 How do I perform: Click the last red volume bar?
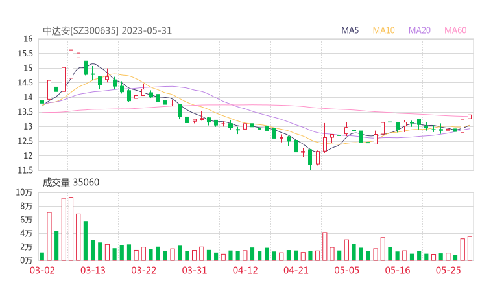pos(470,248)
